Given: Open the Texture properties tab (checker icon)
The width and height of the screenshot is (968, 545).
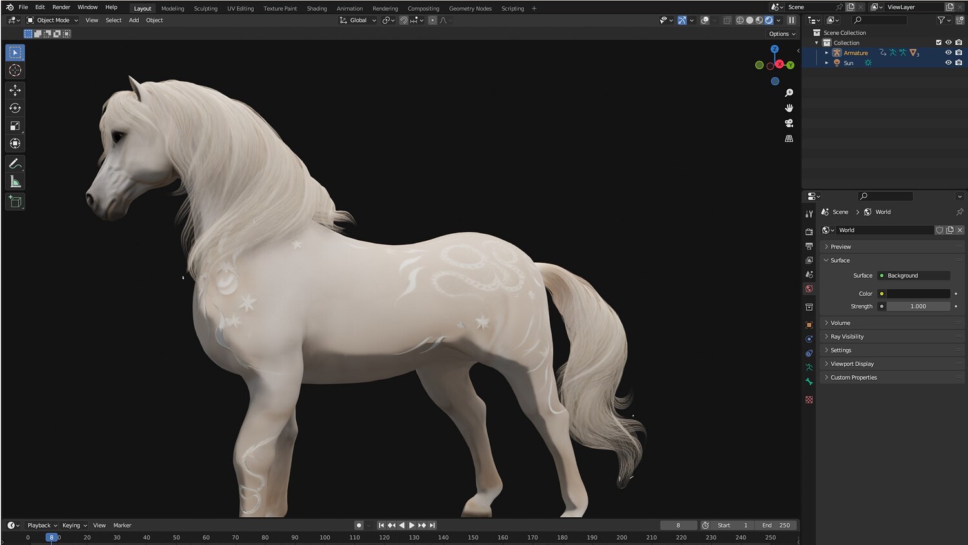Looking at the screenshot, I should [x=809, y=400].
